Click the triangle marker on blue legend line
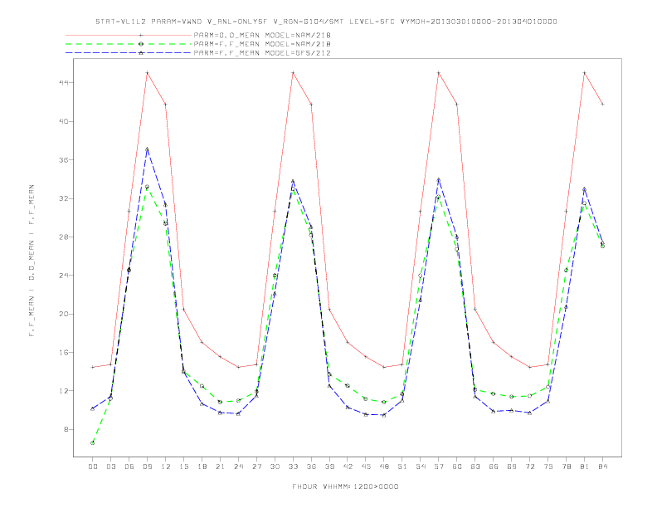Image resolution: width=657 pixels, height=508 pixels. pos(141,53)
